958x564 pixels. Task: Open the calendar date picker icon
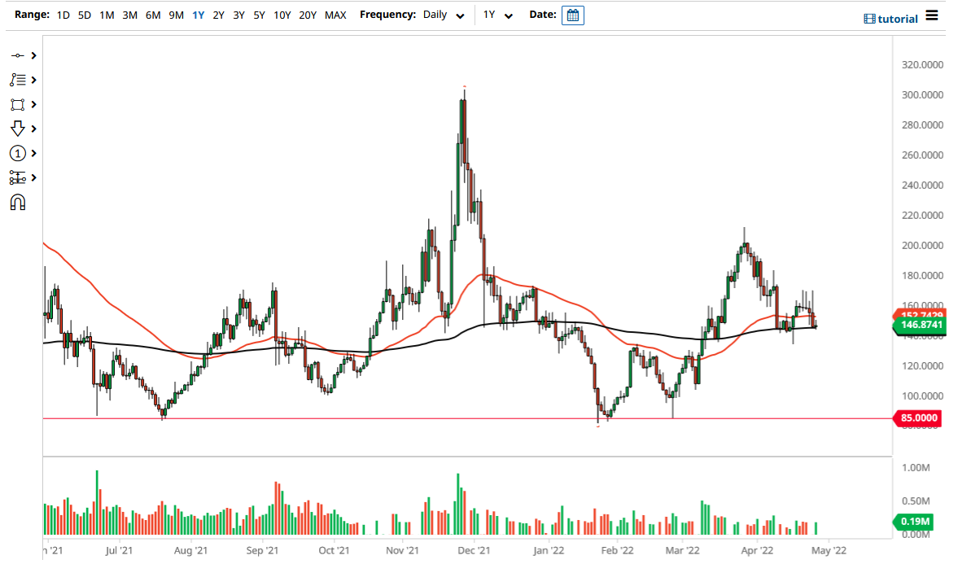[572, 15]
